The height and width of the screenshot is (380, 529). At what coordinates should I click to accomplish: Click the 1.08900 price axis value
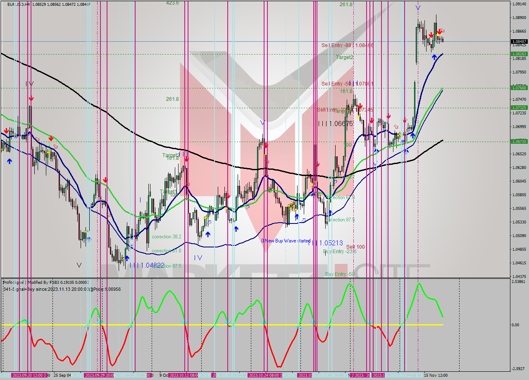pos(519,17)
